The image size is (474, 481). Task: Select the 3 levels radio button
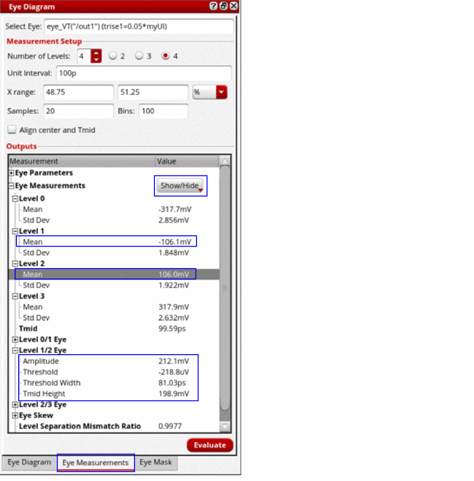[x=139, y=56]
